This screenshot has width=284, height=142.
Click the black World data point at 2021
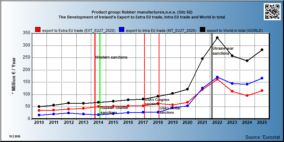(202, 59)
